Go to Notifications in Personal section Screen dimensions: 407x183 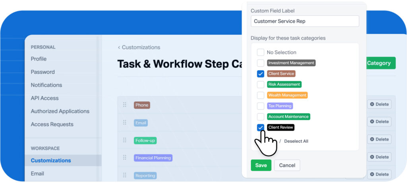(47, 85)
